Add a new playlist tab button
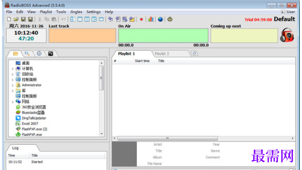302x170 pixels. (x=195, y=54)
